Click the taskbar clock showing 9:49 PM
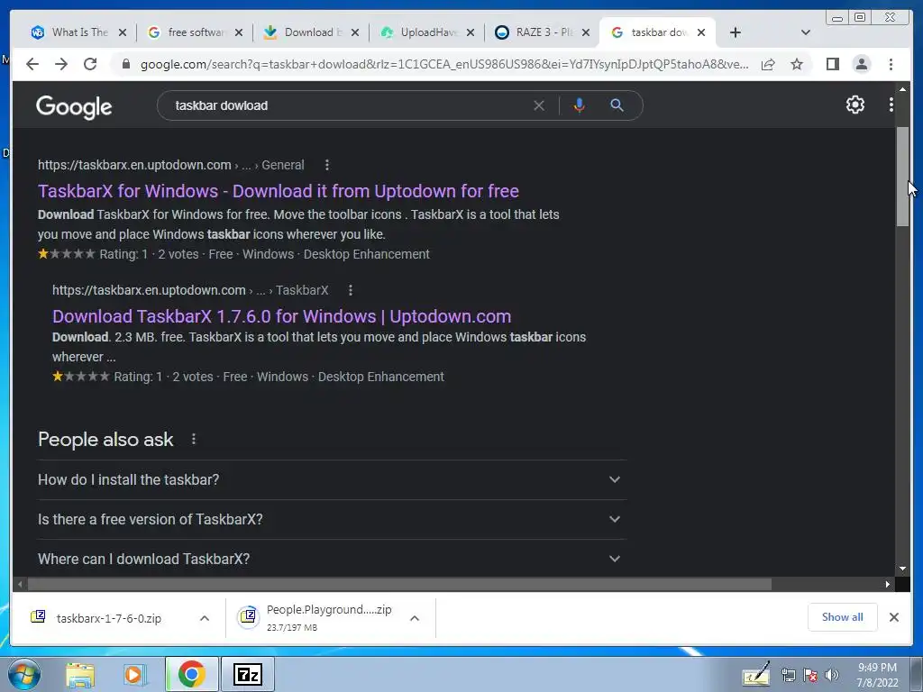923x692 pixels. pyautogui.click(x=877, y=675)
